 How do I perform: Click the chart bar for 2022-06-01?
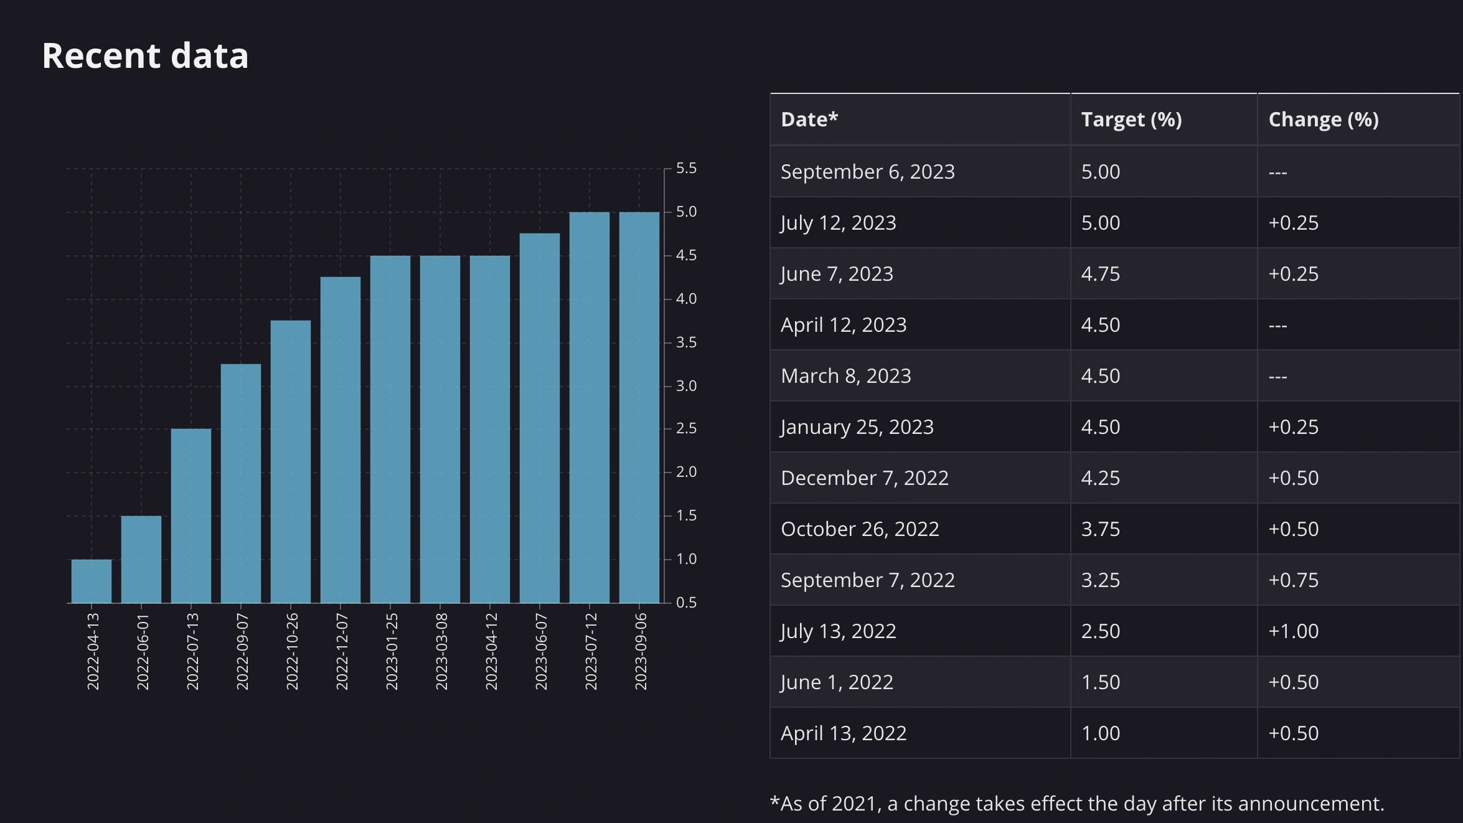tap(141, 560)
